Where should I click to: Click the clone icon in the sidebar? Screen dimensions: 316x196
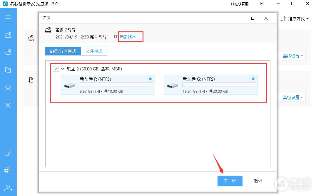point(8,153)
